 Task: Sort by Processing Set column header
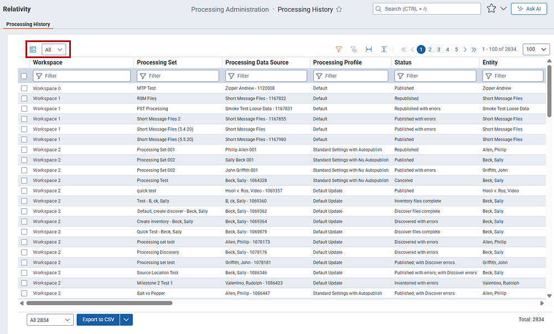(157, 62)
